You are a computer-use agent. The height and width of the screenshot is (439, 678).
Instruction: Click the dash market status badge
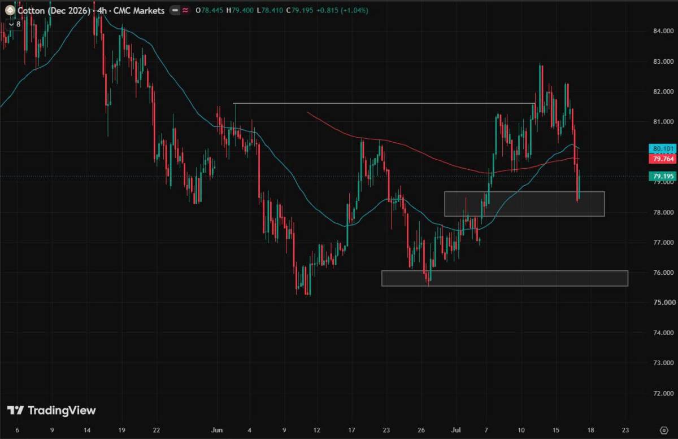[175, 10]
